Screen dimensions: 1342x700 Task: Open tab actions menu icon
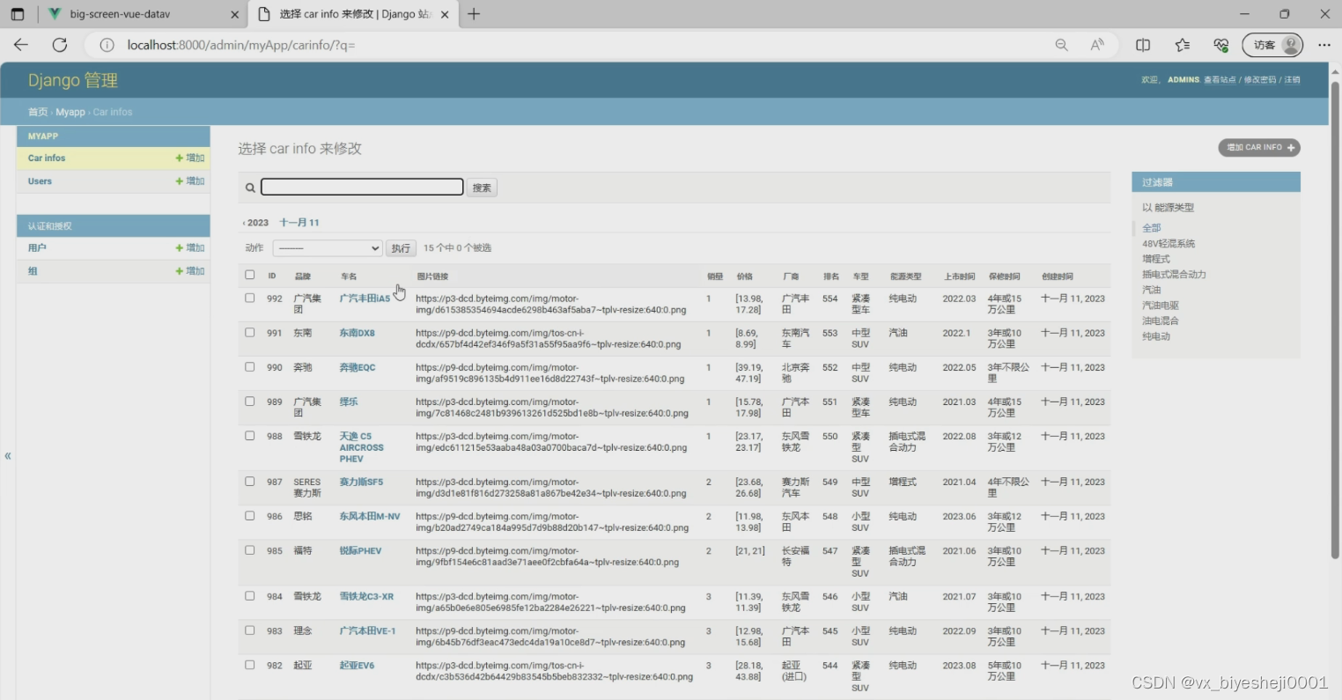(18, 14)
